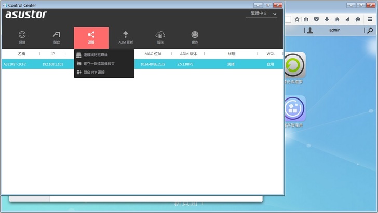Click the MAC 位址 column header
This screenshot has height=213, width=378.
[153, 54]
